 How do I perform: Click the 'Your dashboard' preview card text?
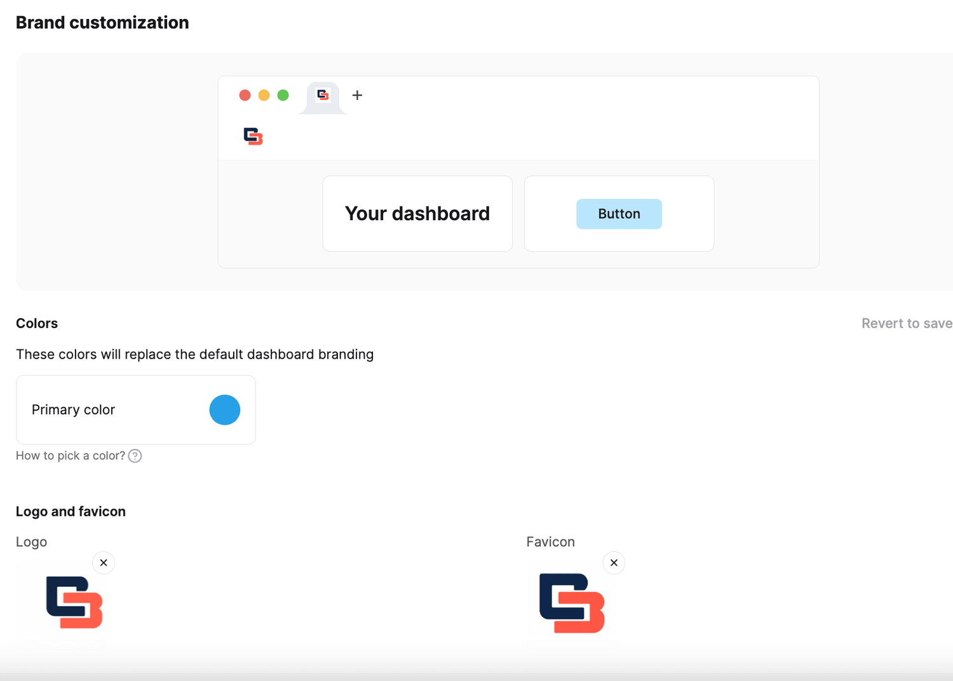pos(417,214)
